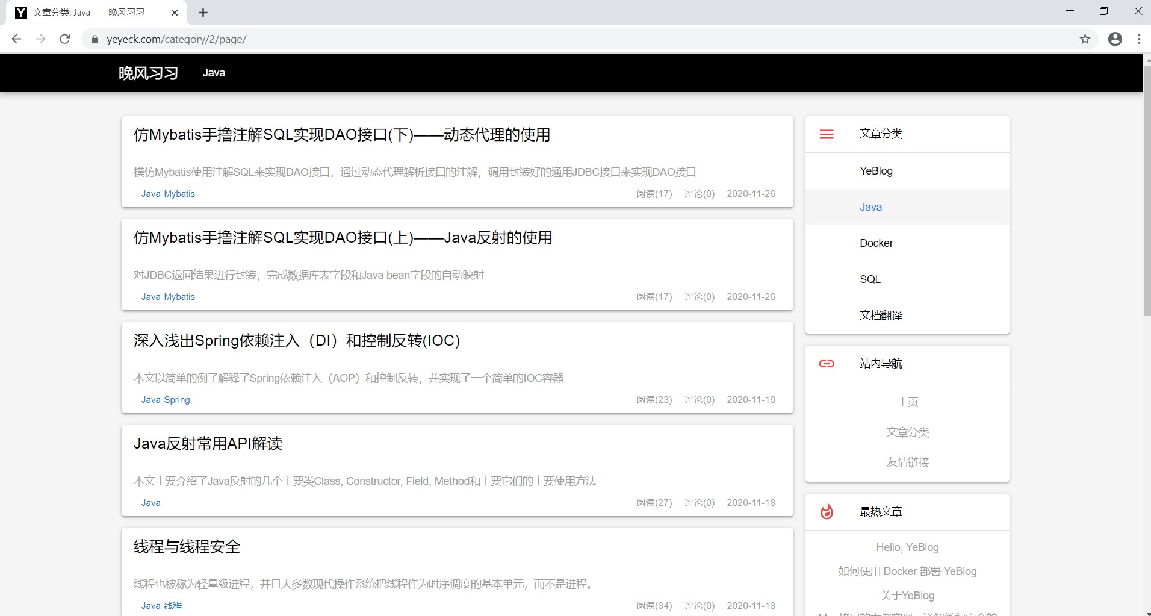
Task: Open the Chrome three-dot menu
Action: [1139, 39]
